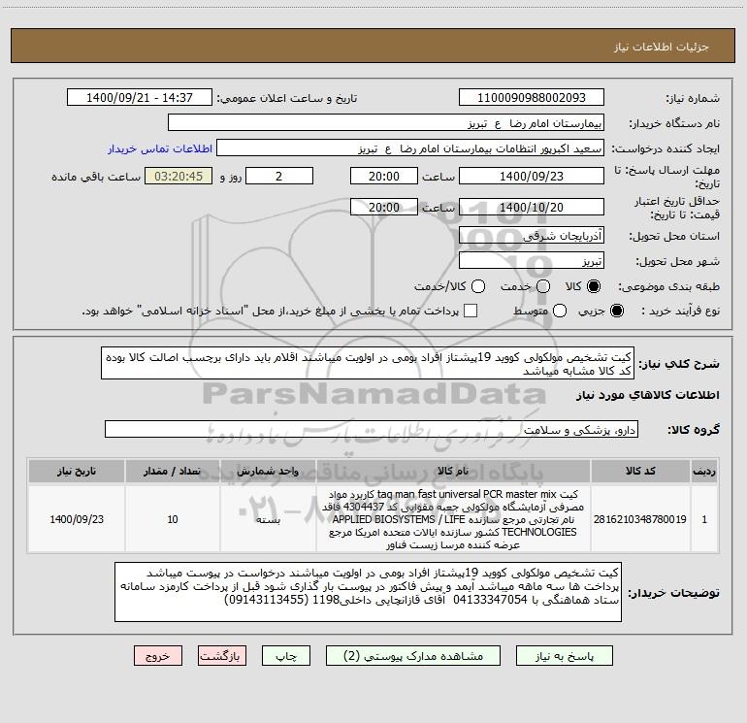Viewport: 747px width, 723px height.
Task: Click requester field سعید اکبرپور
Action: coord(410,148)
